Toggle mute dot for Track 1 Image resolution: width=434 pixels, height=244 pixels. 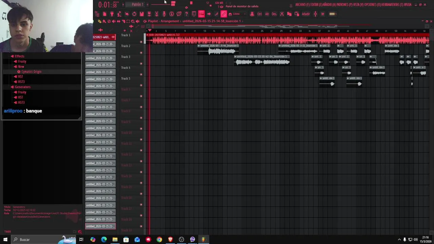point(141,42)
